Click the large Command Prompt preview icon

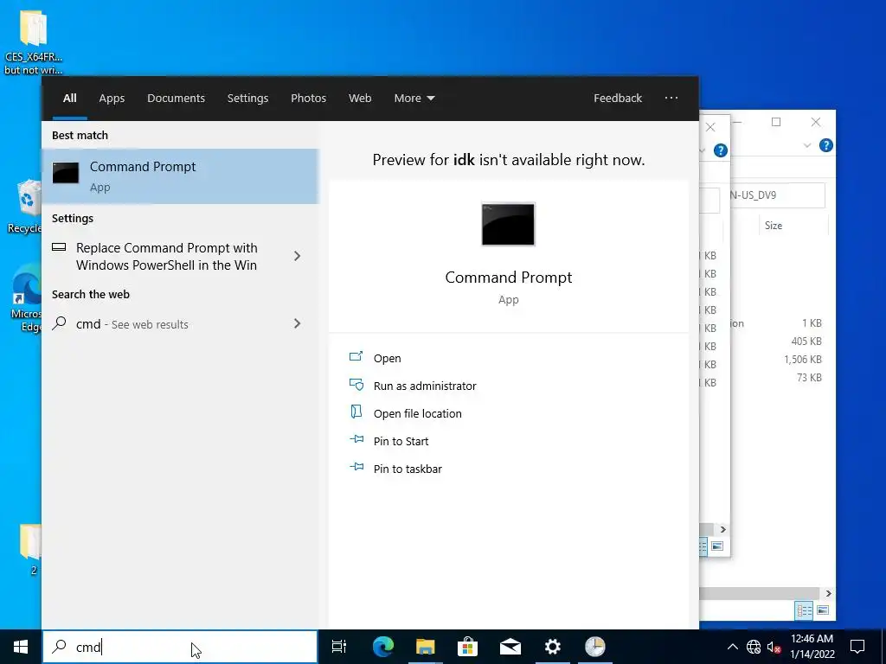point(508,224)
